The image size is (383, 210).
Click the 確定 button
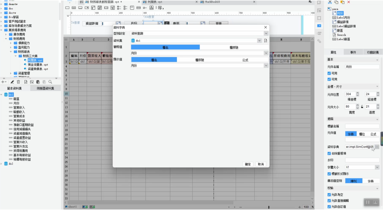coord(248,164)
